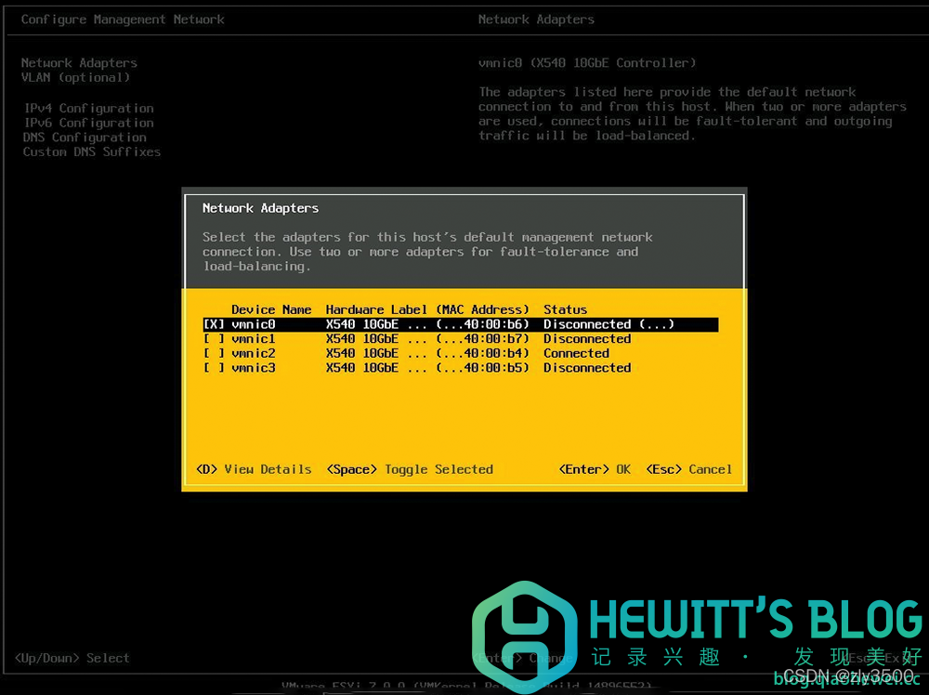Select Network Adapters in the left menu

[79, 63]
